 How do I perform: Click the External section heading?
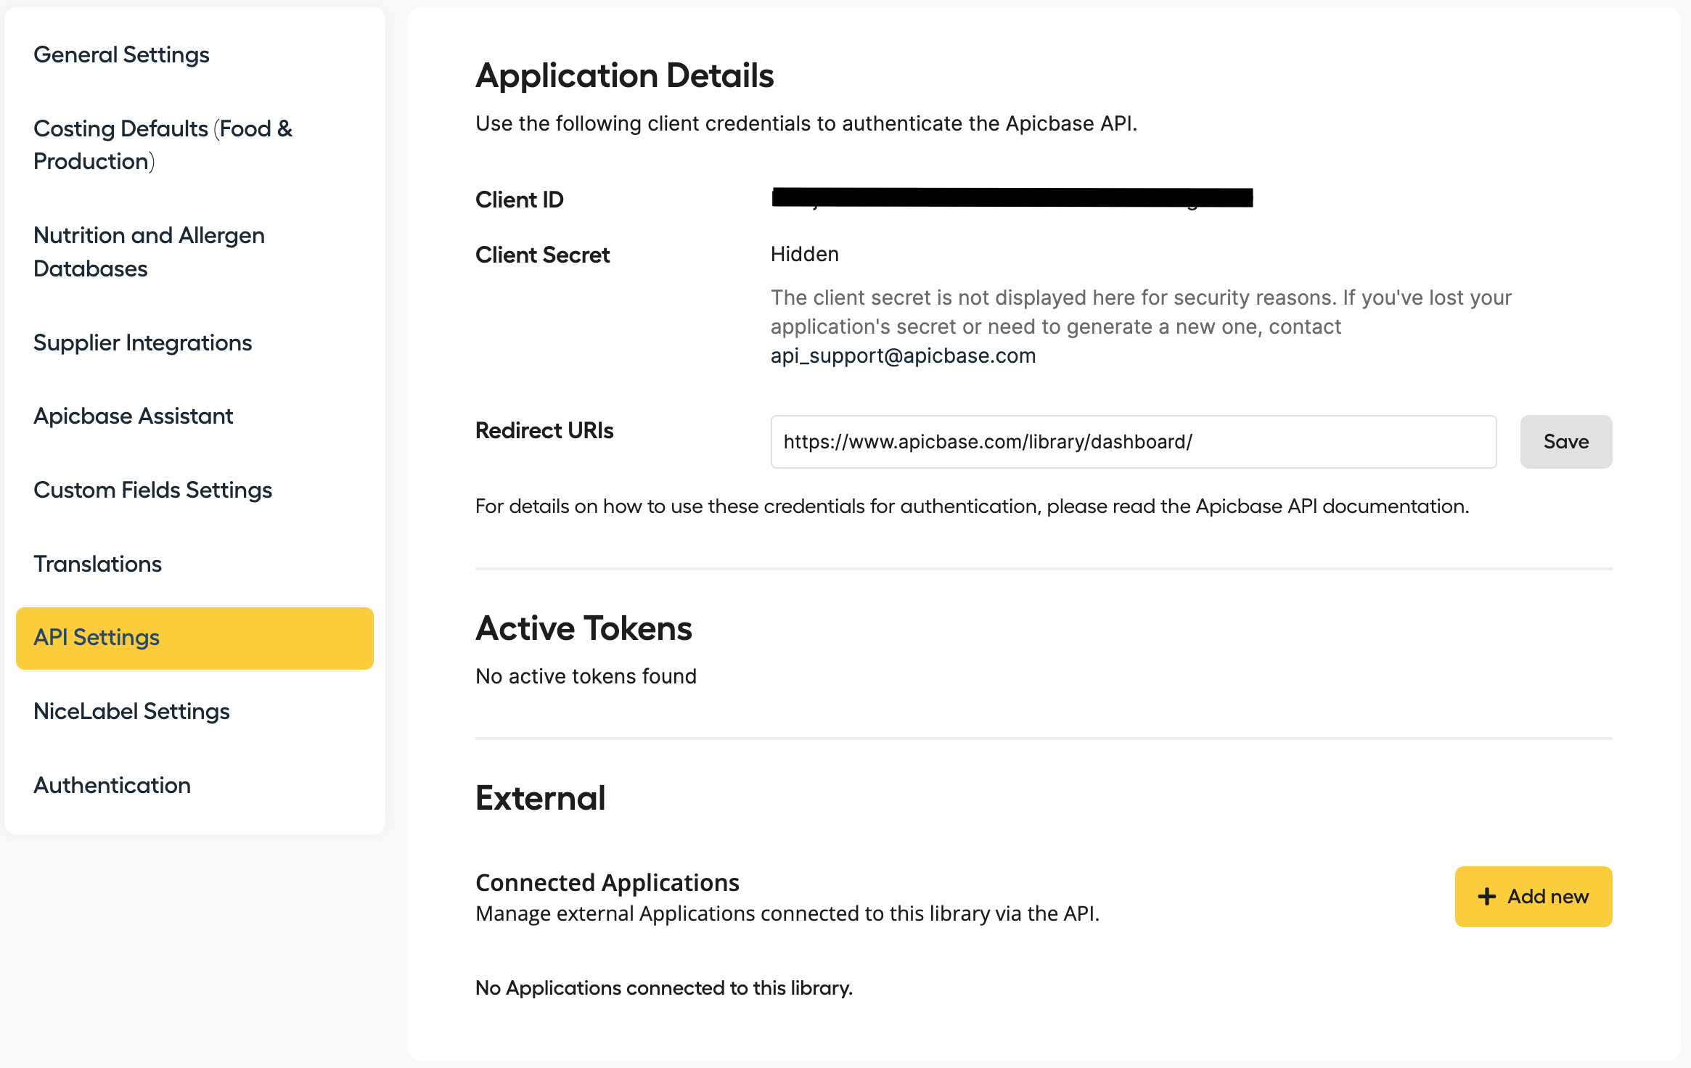pos(540,798)
